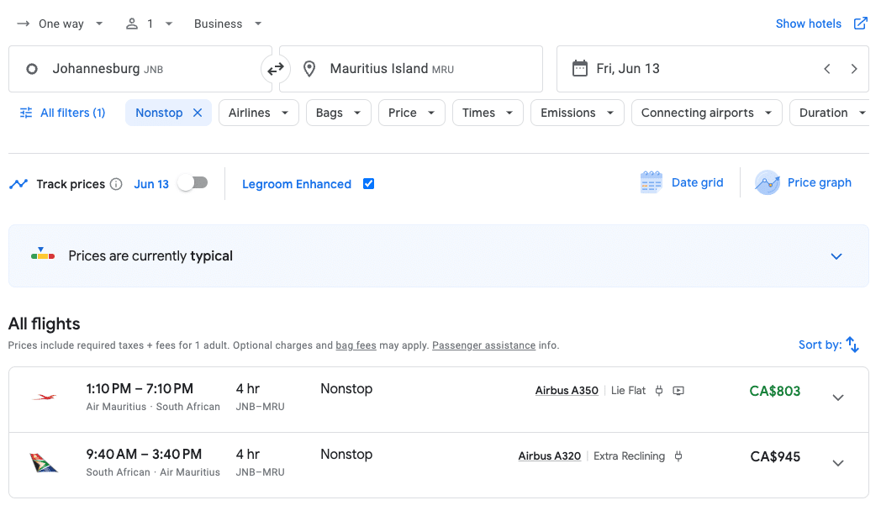Viewport: 881px width, 516px height.
Task: Open the sort order options
Action: pyautogui.click(x=829, y=345)
